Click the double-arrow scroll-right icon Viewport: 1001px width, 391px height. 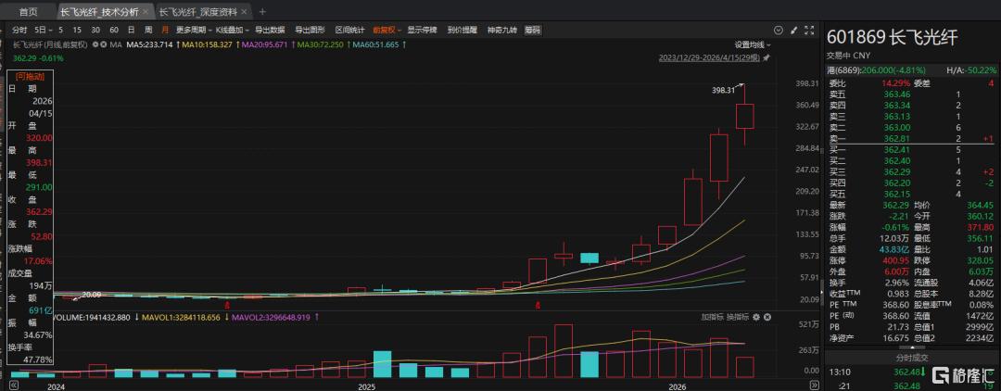pyautogui.click(x=814, y=385)
